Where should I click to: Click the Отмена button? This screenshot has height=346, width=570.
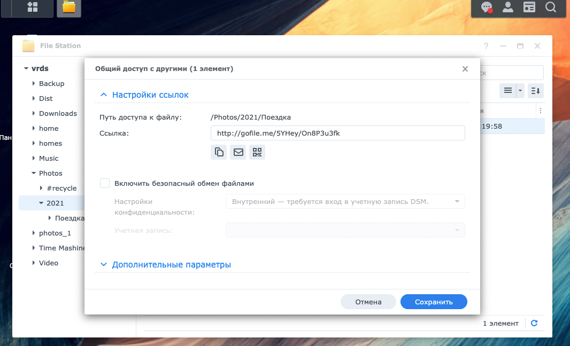(x=368, y=302)
